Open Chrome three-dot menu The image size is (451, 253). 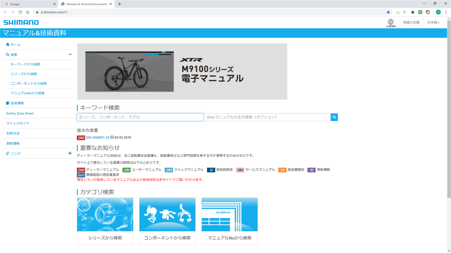coord(446,12)
